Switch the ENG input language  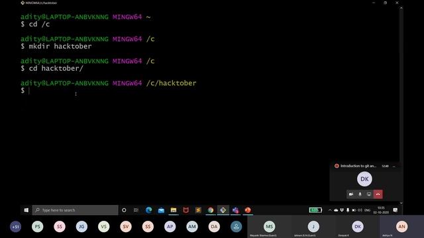tap(367, 210)
